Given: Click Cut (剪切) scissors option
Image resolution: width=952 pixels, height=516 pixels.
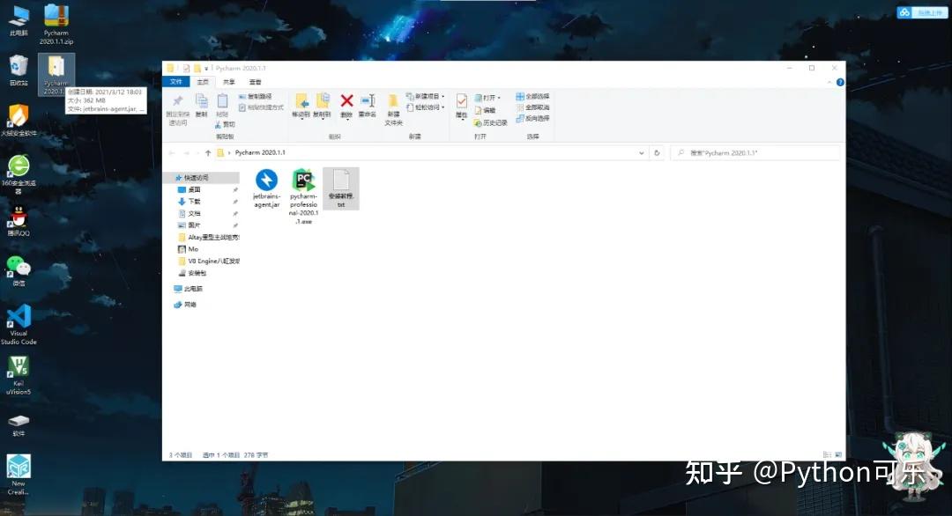Looking at the screenshot, I should 225,124.
